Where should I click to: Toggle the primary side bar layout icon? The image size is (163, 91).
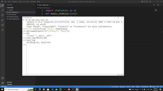[x=142, y=2]
